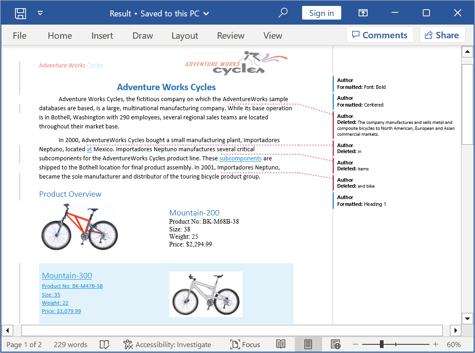Switch to Read Mode view icon

(x=281, y=344)
